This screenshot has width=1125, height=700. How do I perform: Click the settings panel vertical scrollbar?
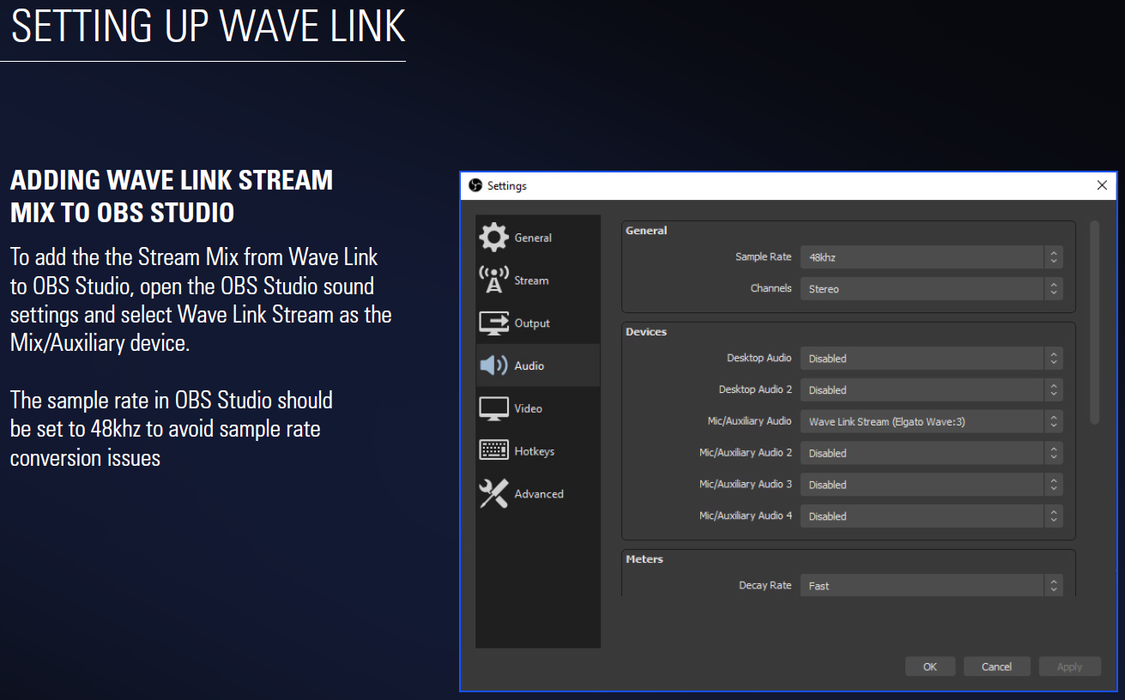1094,323
